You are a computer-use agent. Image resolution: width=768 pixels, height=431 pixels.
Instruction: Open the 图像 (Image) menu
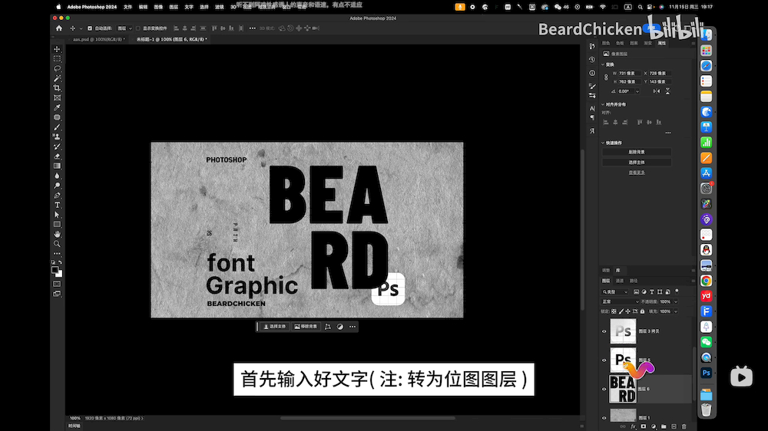[158, 7]
